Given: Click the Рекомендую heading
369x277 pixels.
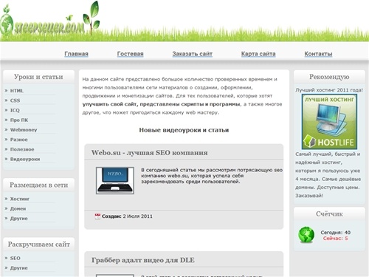Looking at the screenshot, I should 329,77.
